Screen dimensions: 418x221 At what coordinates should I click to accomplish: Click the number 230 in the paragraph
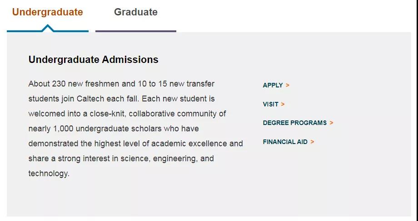tap(59, 84)
